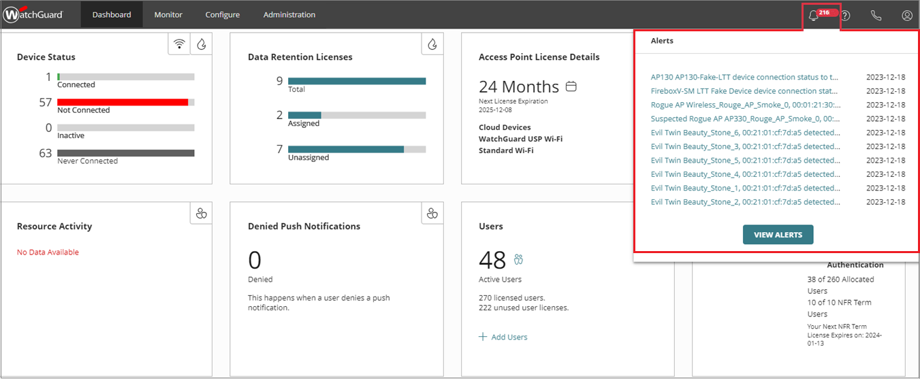
Task: Open the alerts bell notification icon
Action: point(813,15)
